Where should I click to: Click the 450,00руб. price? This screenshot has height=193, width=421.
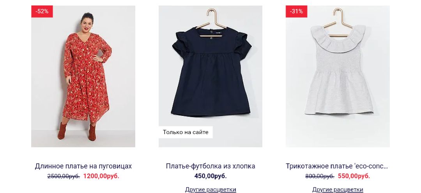[x=210, y=176]
